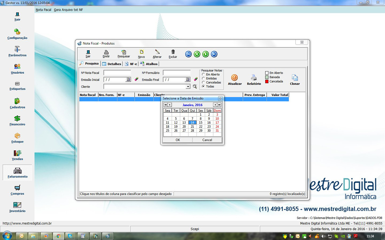385x240 pixels.
Task: Select the Em Aberto radio button
Action: 204,74
